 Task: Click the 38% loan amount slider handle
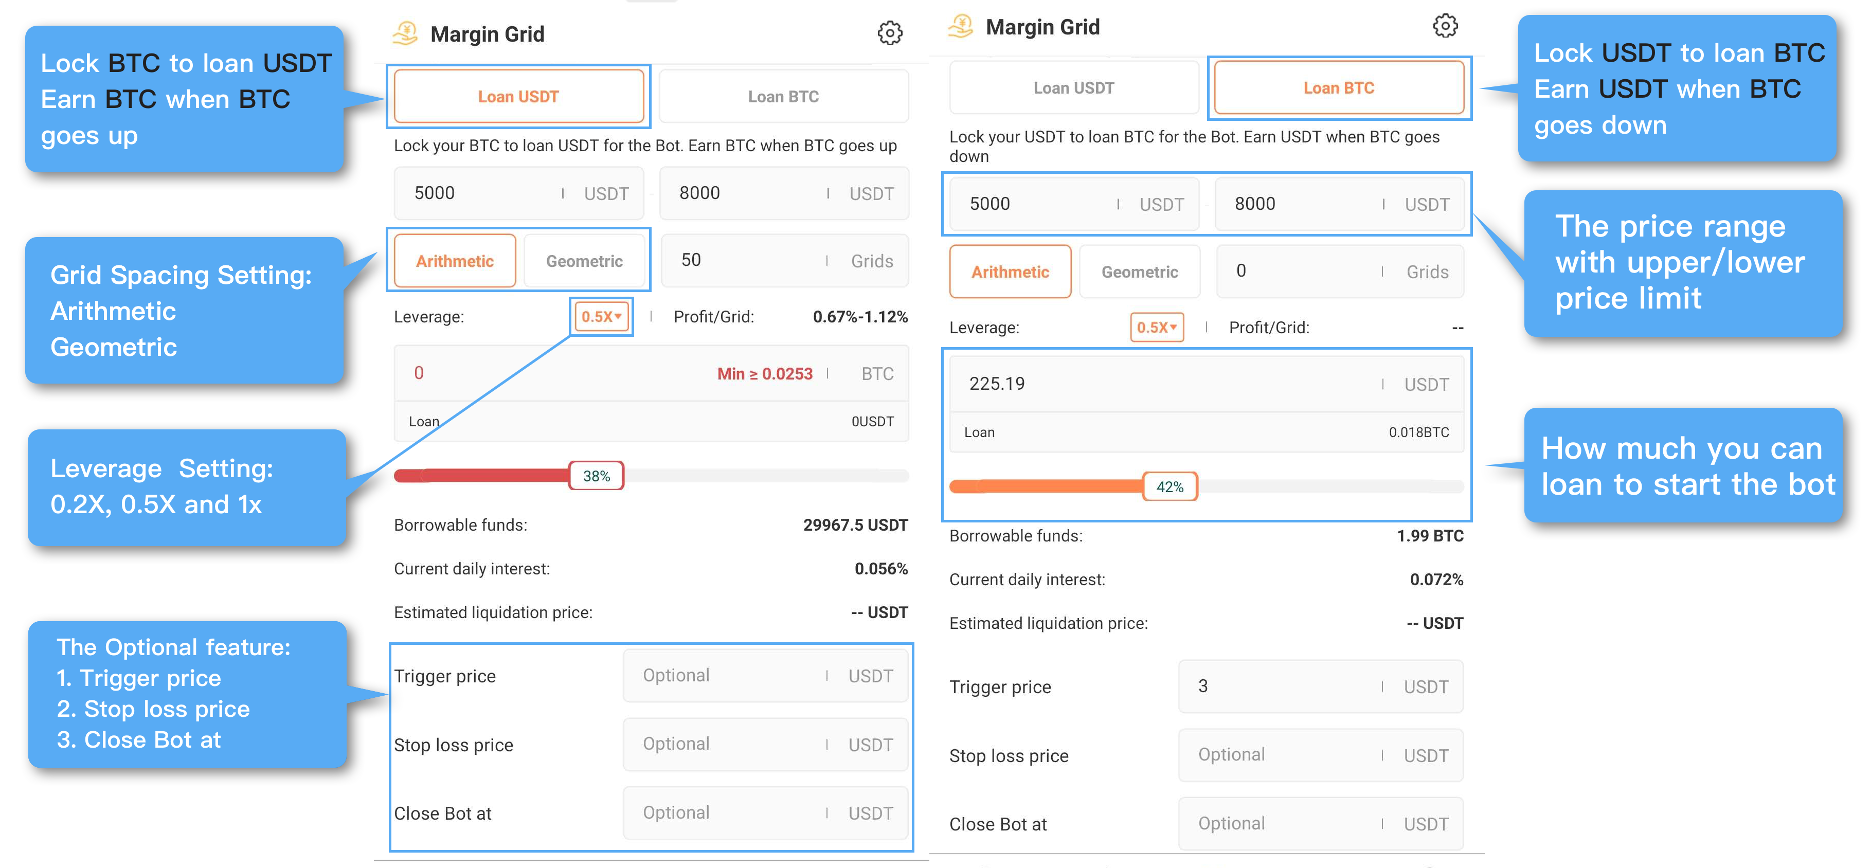tap(596, 476)
